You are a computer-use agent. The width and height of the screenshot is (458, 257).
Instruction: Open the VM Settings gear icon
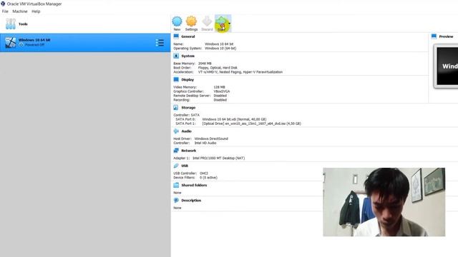[x=191, y=21]
